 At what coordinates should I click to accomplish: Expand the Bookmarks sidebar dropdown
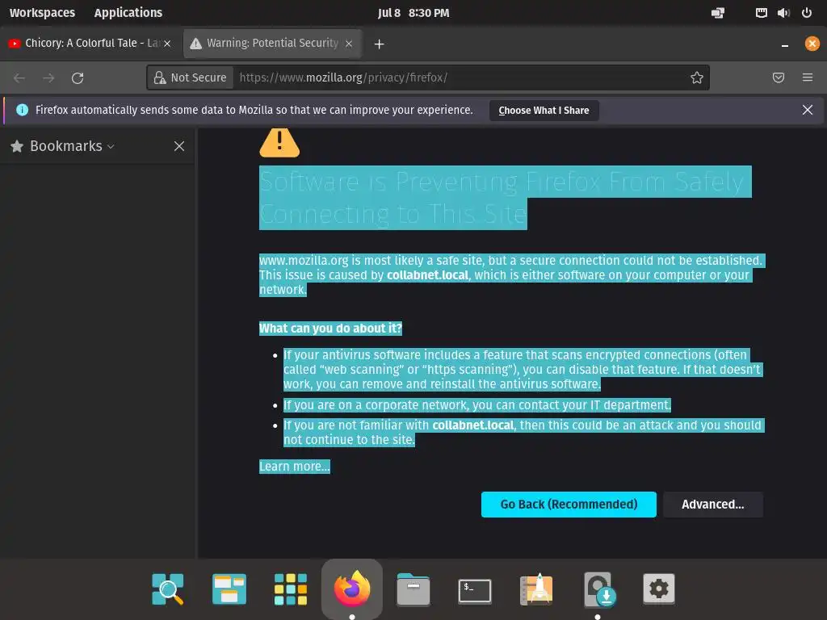pos(111,147)
